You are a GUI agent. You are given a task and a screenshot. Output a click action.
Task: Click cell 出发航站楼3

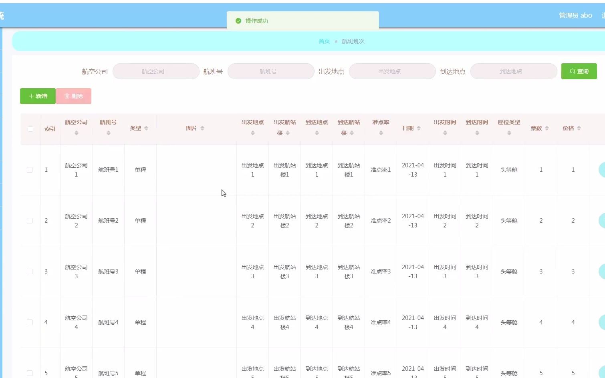[x=284, y=271]
